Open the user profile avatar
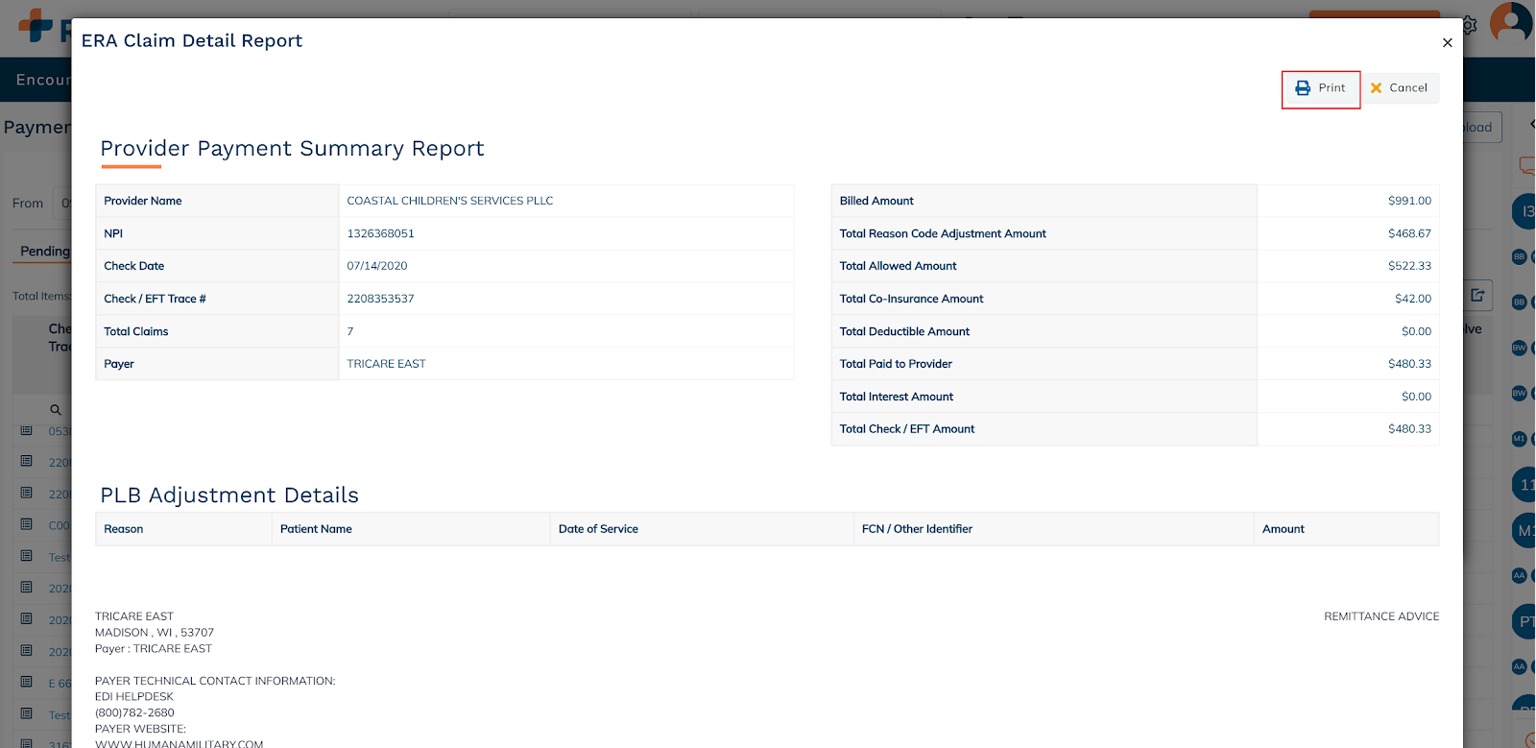Image resolution: width=1536 pixels, height=748 pixels. coord(1511,22)
